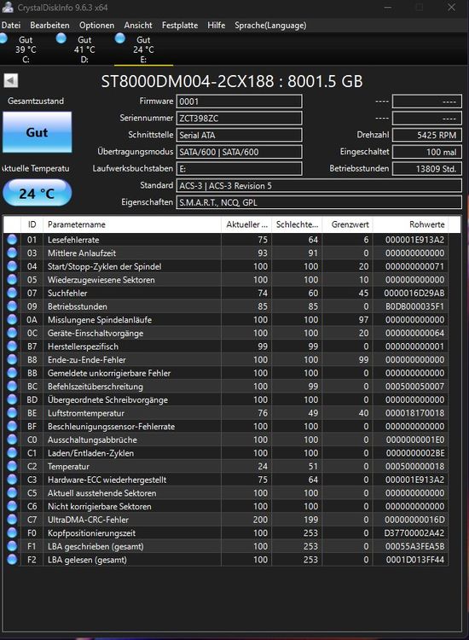469x640 pixels.
Task: Click status orb for Kopfpositionierungszeit
Action: (x=12, y=533)
